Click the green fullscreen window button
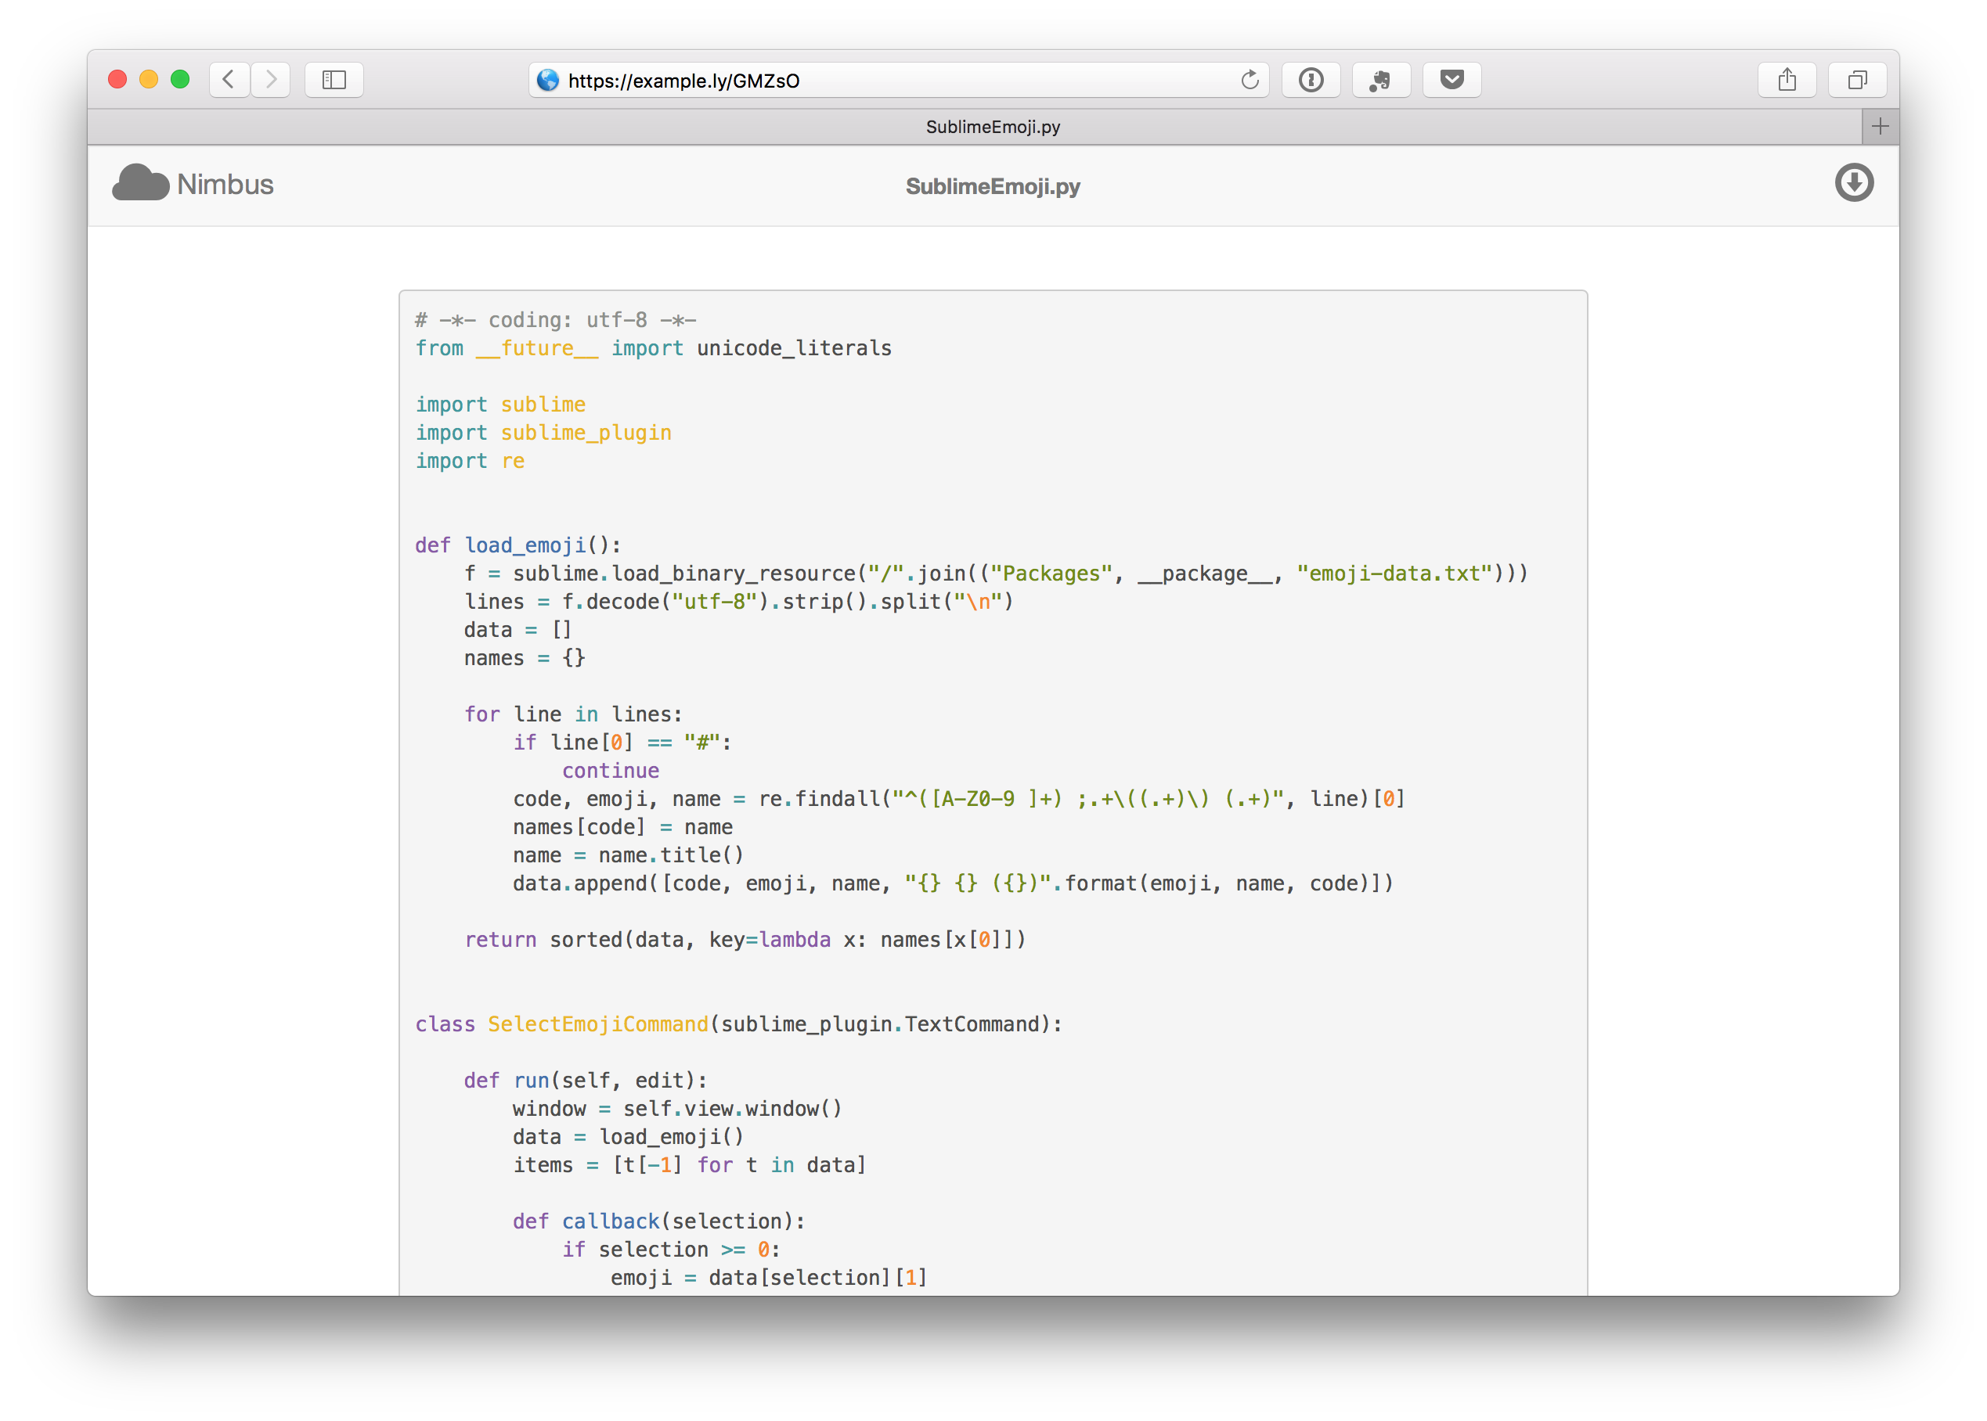The height and width of the screenshot is (1421, 1987). 180,80
